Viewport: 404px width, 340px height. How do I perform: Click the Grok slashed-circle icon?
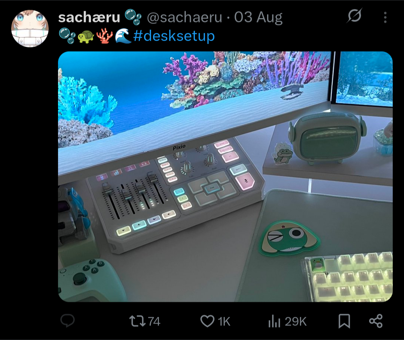(x=354, y=16)
